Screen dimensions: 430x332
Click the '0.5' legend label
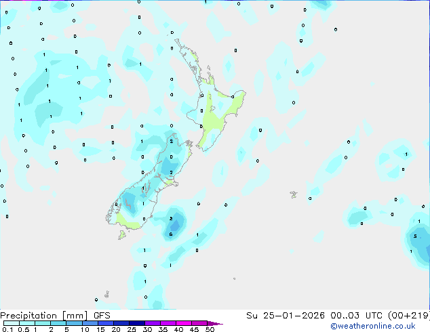pos(23,329)
